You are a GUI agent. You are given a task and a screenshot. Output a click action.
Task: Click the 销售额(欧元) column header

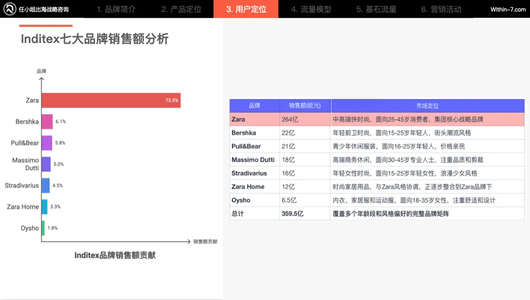pyautogui.click(x=305, y=105)
